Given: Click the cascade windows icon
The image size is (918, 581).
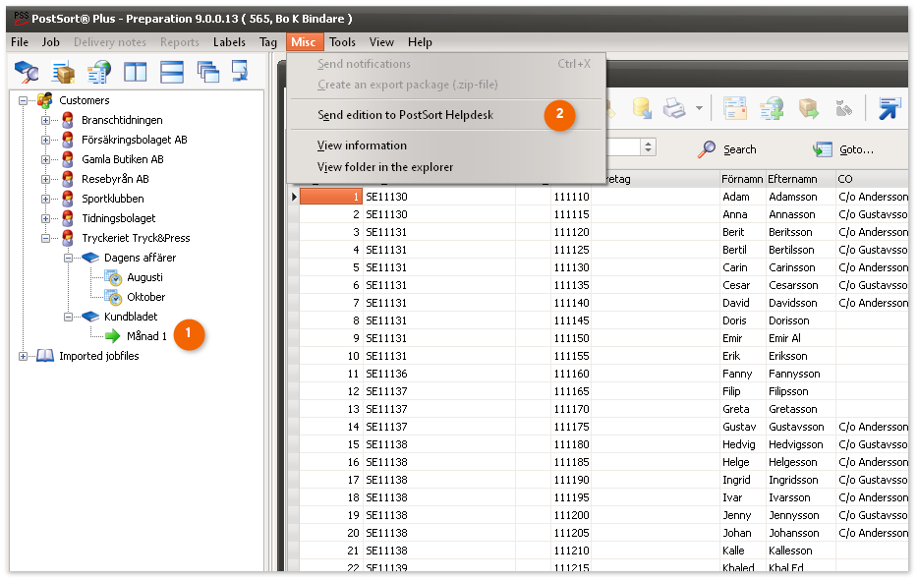Looking at the screenshot, I should coord(207,73).
